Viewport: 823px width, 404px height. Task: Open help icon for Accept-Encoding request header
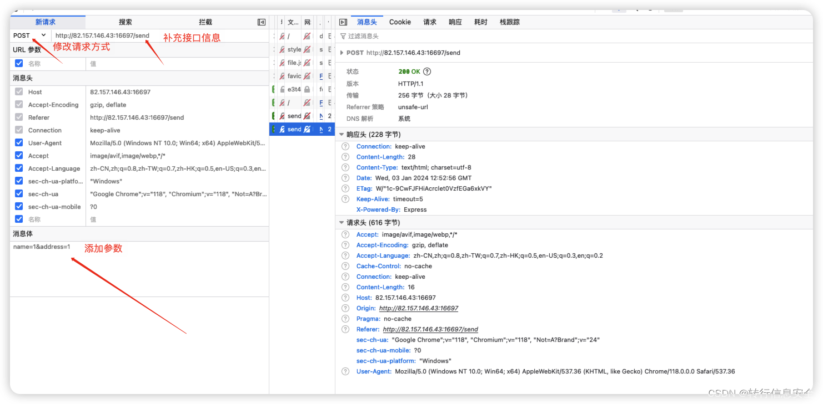pyautogui.click(x=345, y=245)
